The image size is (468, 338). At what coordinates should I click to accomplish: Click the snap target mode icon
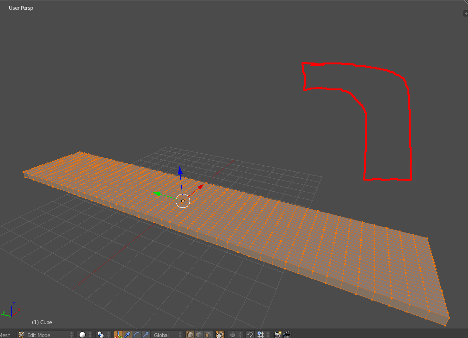click(x=260, y=334)
